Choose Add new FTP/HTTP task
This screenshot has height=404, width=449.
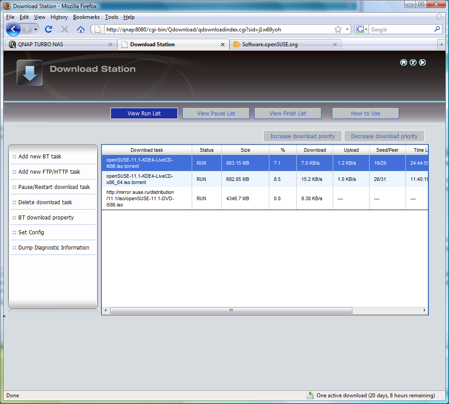tap(49, 171)
